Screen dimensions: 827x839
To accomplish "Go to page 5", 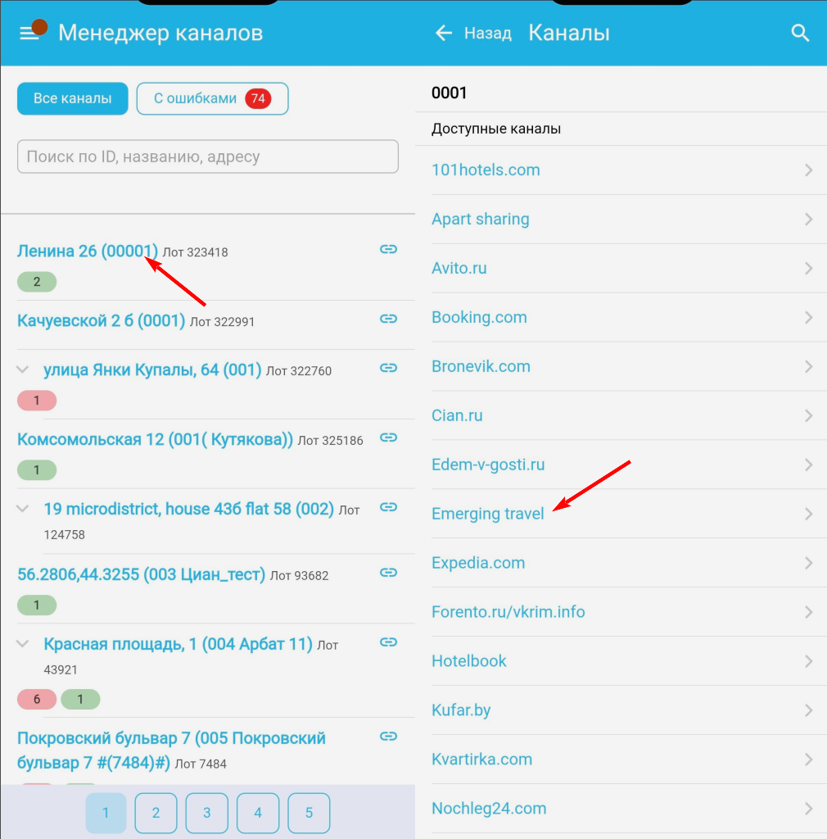I will pos(309,813).
